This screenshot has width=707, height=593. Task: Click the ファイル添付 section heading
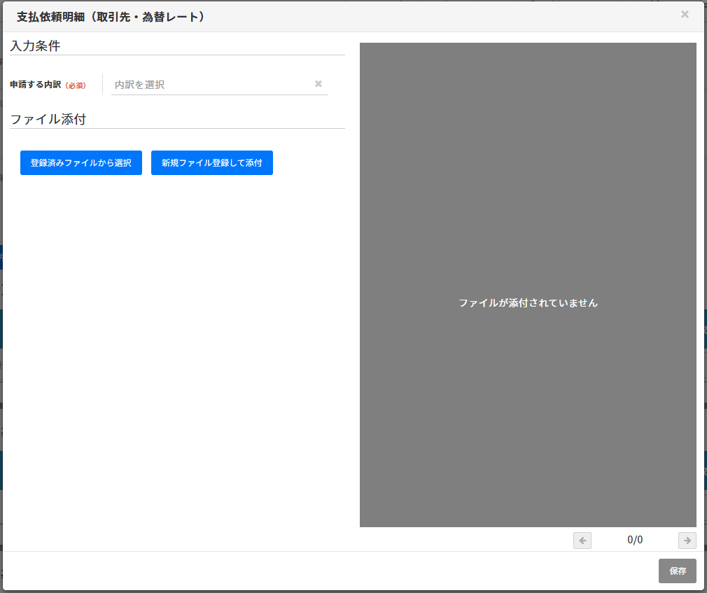pyautogui.click(x=48, y=119)
